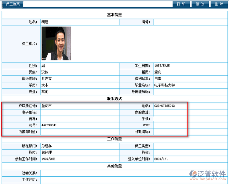Click the 删除 button
The width and height of the screenshot is (229, 184).
tap(219, 4)
